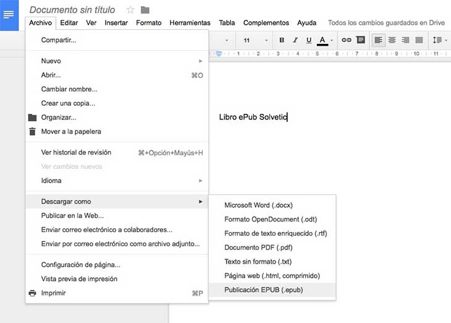Open the Herramientas menu
Image resolution: width=451 pixels, height=323 pixels.
pos(190,23)
